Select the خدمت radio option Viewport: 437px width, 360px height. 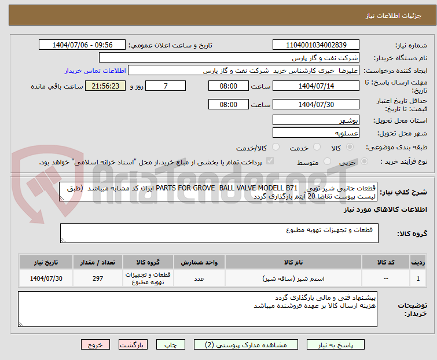[315, 148]
